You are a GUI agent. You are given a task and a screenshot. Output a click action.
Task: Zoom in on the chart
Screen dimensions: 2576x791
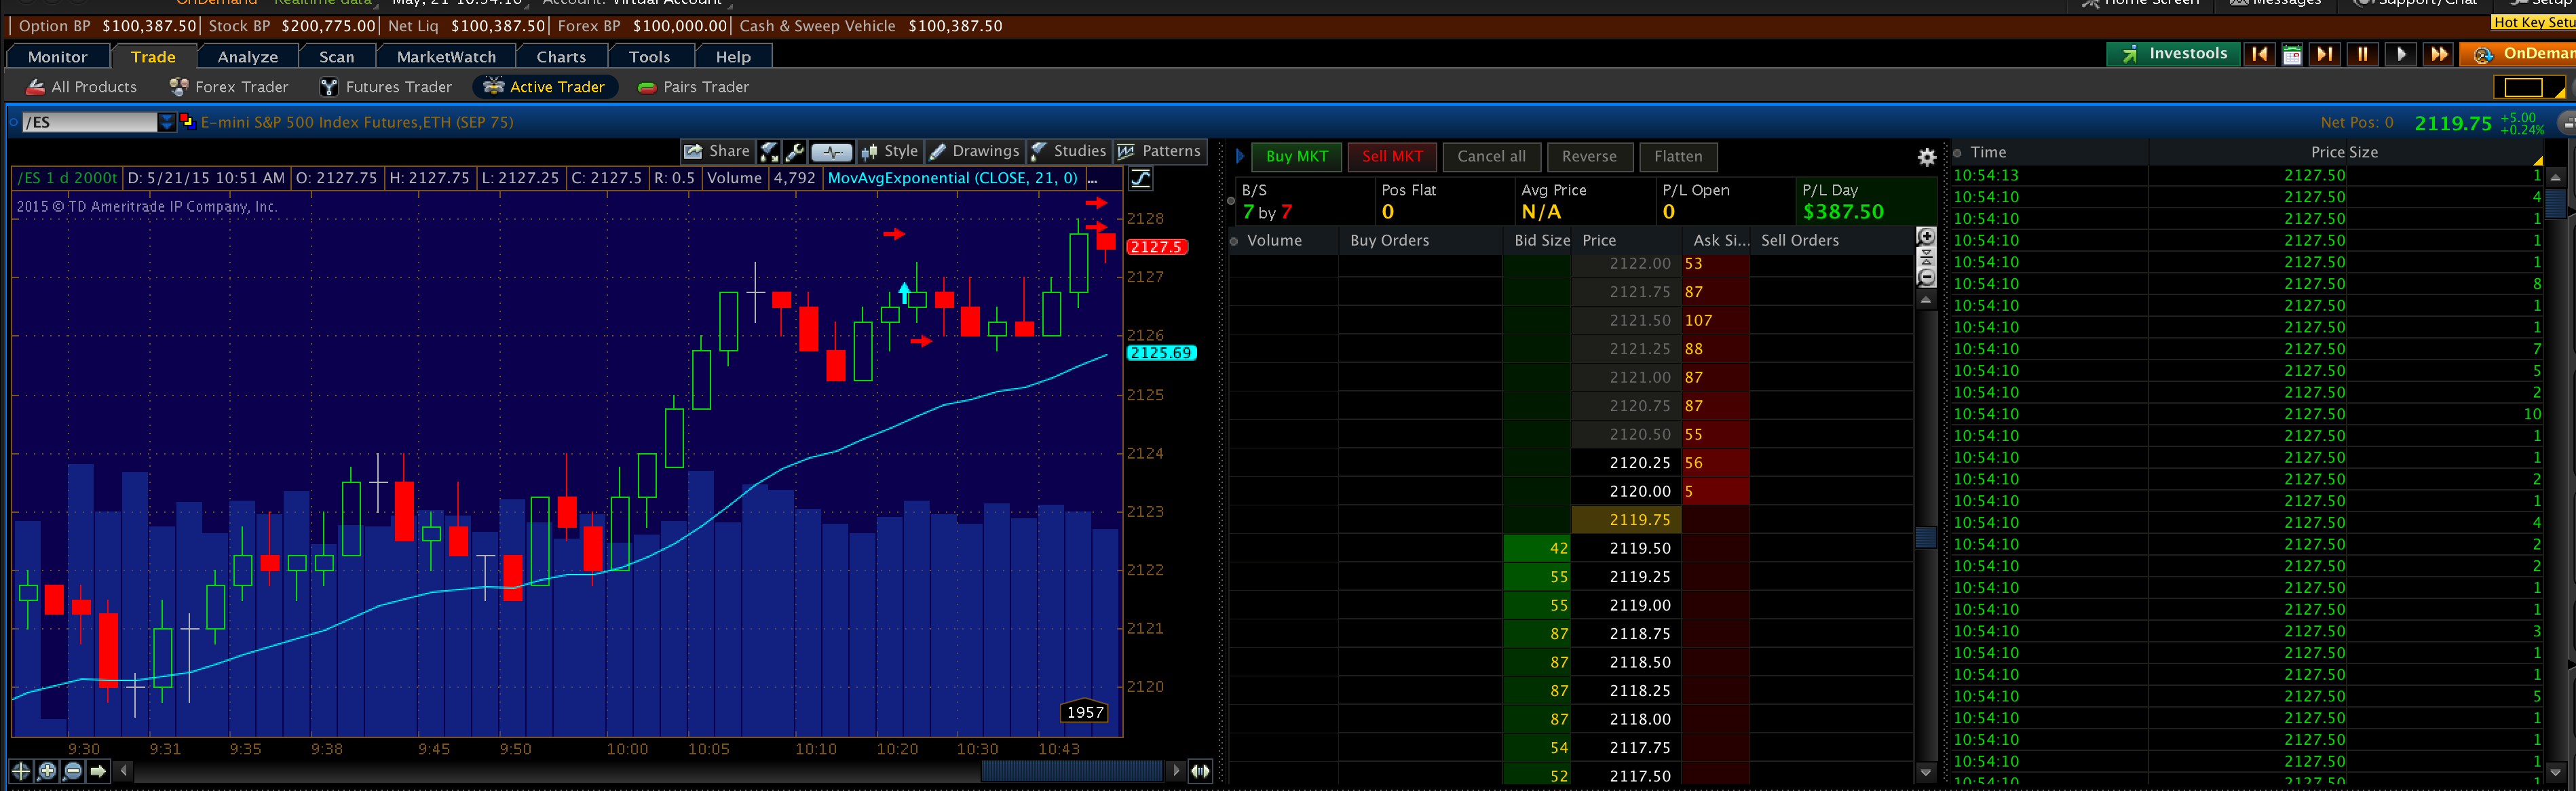pos(47,771)
